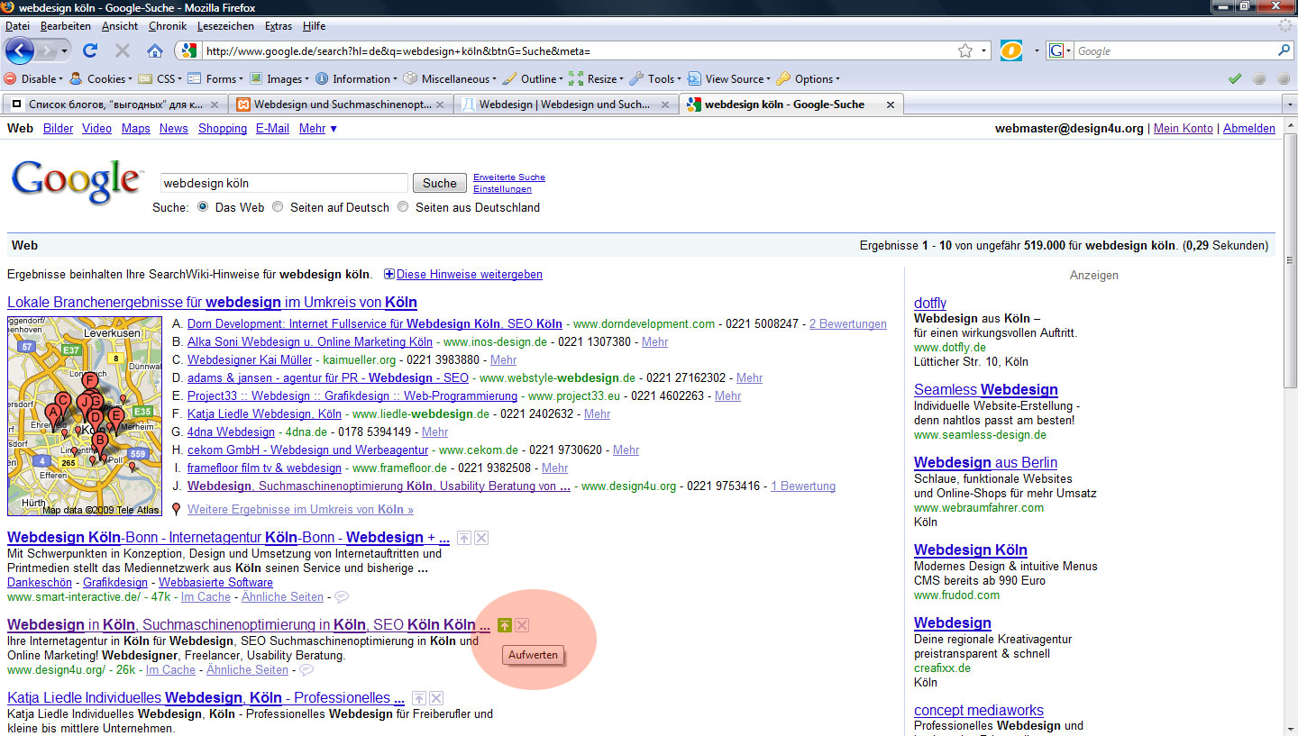Select Seiten auf Deutsch radio option

(278, 207)
